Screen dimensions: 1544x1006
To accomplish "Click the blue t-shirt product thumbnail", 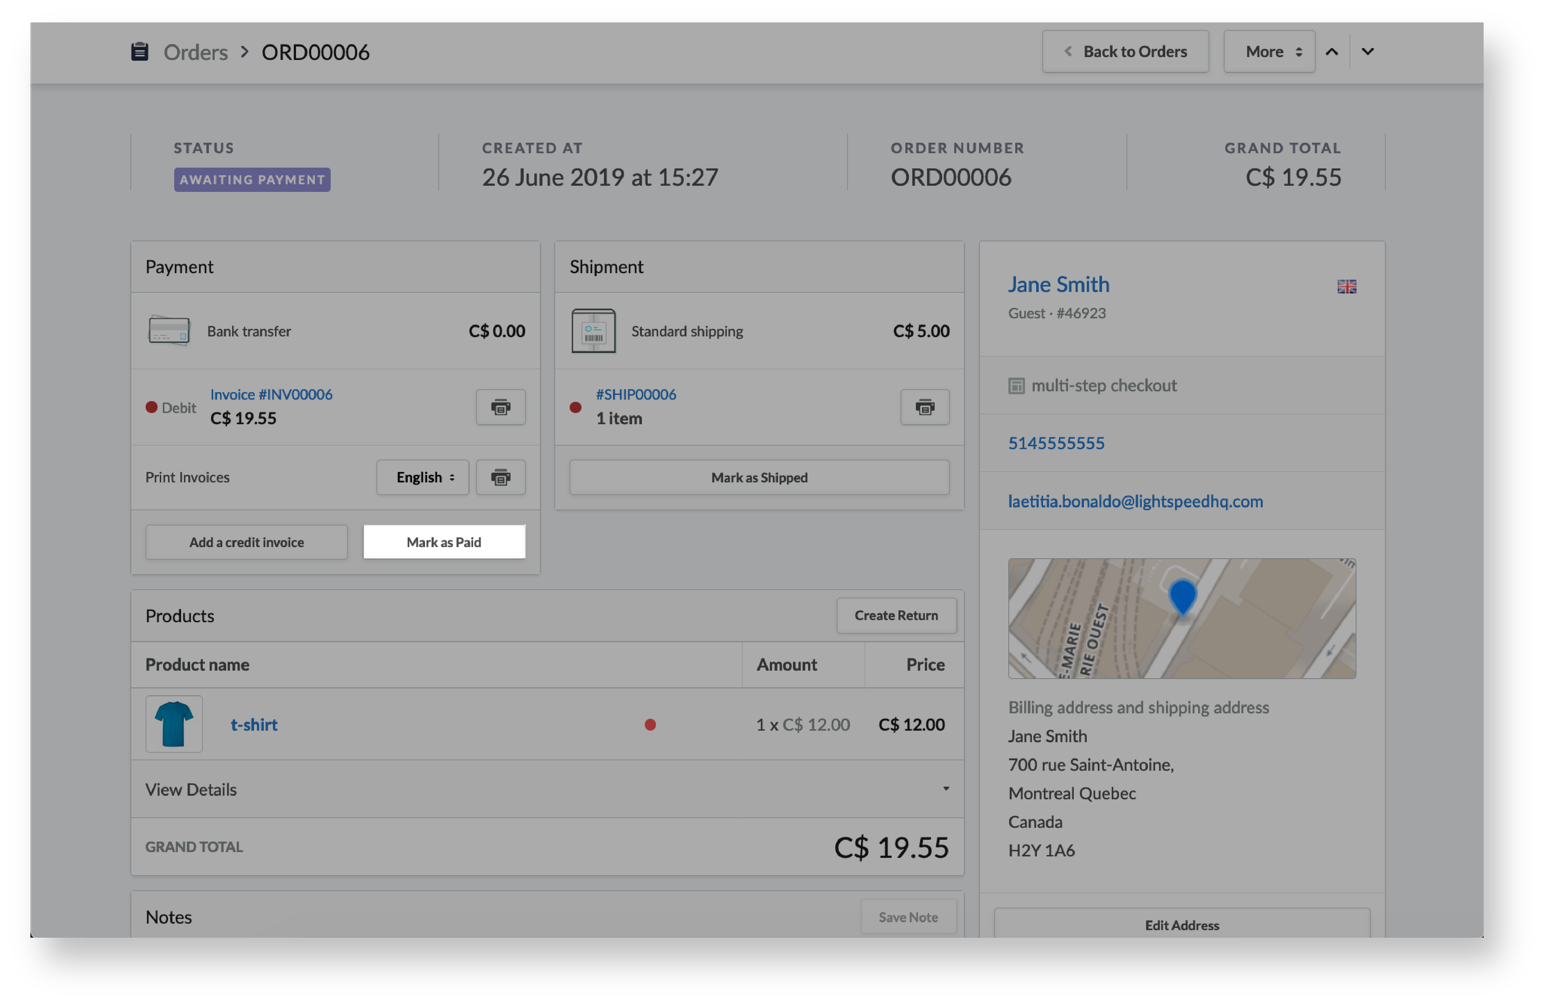I will [x=174, y=724].
